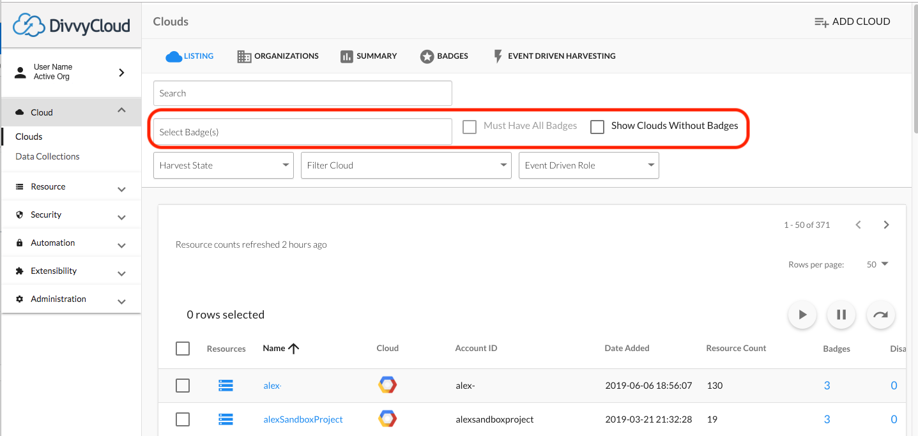918x436 pixels.
Task: Enable Show Clouds Without Badges checkbox
Action: tap(597, 126)
